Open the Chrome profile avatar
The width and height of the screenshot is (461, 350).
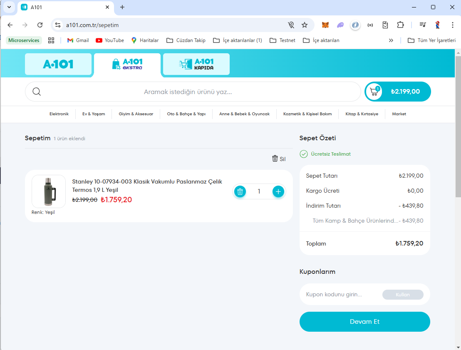437,25
